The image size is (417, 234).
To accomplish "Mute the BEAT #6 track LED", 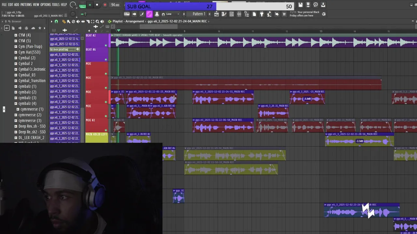I will click(106, 59).
